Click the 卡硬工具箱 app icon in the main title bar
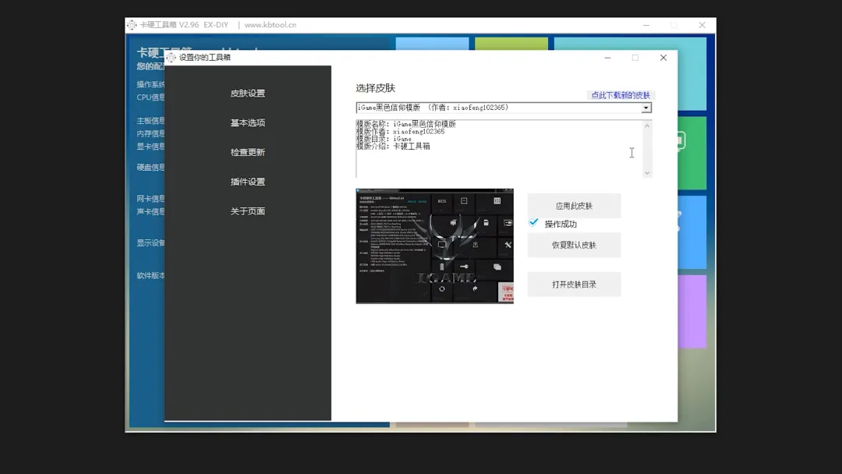842x474 pixels. point(131,24)
